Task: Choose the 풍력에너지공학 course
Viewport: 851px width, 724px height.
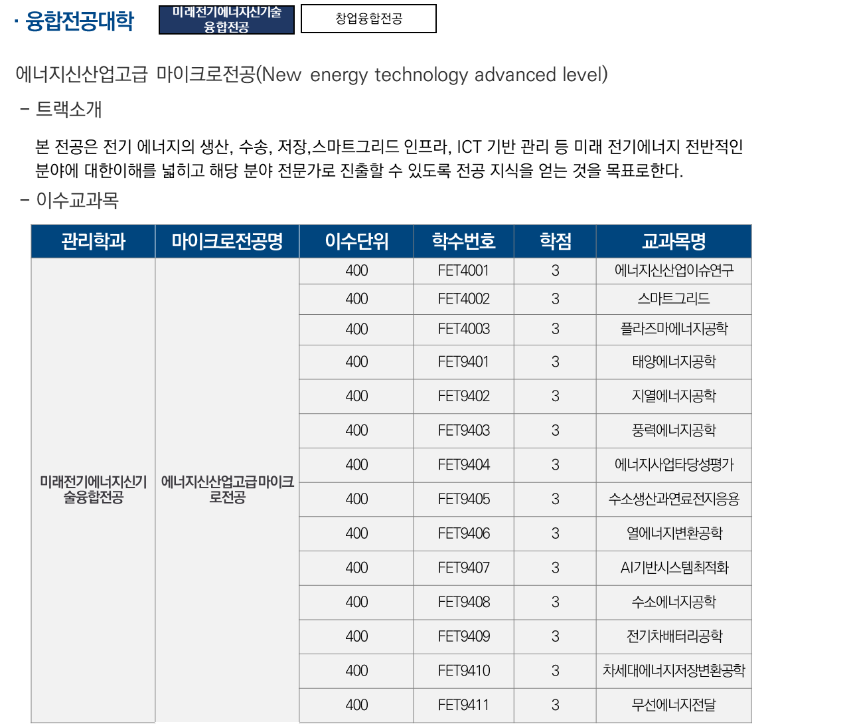Action: [674, 430]
